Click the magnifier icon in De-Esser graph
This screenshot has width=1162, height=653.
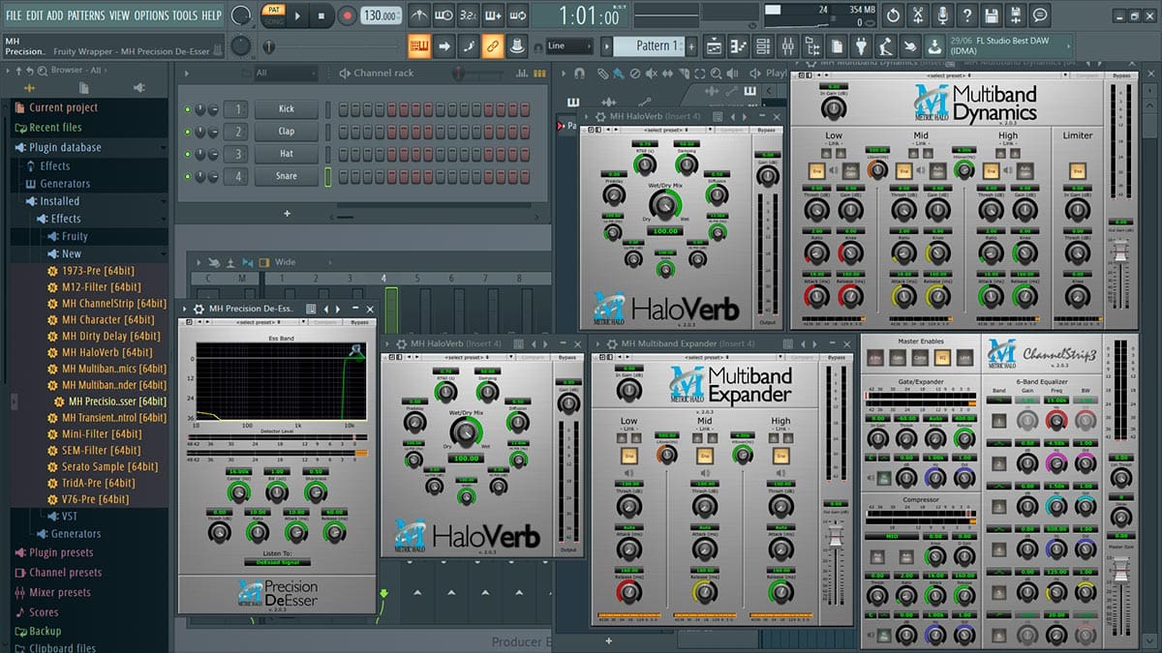tap(356, 351)
